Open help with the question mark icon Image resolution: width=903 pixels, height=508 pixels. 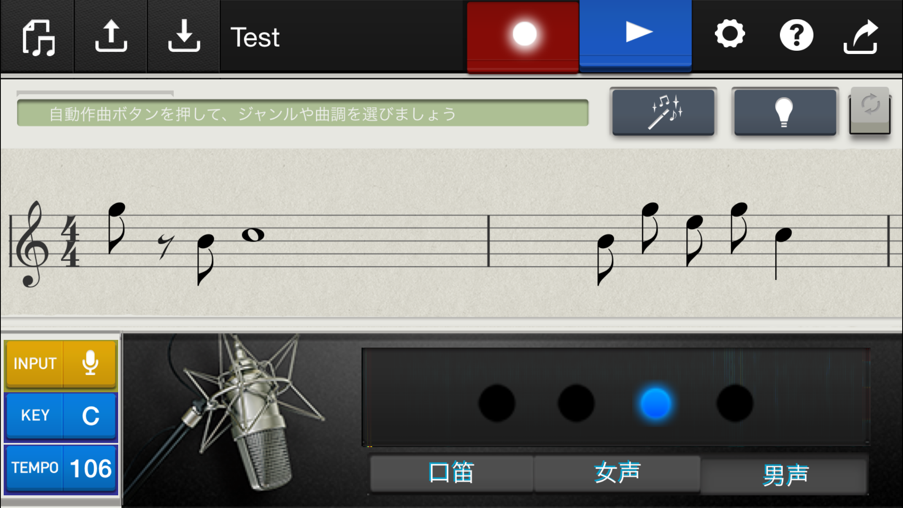tap(796, 35)
